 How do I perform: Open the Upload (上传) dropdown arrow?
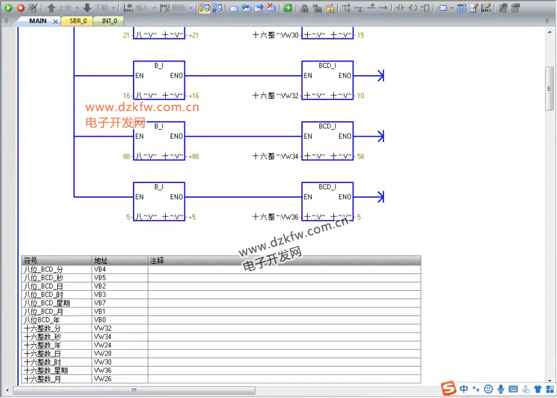76,8
